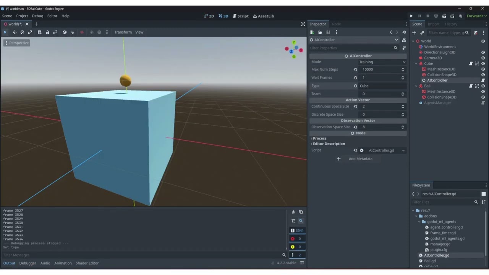Open the Scene menu
Screen dimensions: 489x275
click(7, 16)
